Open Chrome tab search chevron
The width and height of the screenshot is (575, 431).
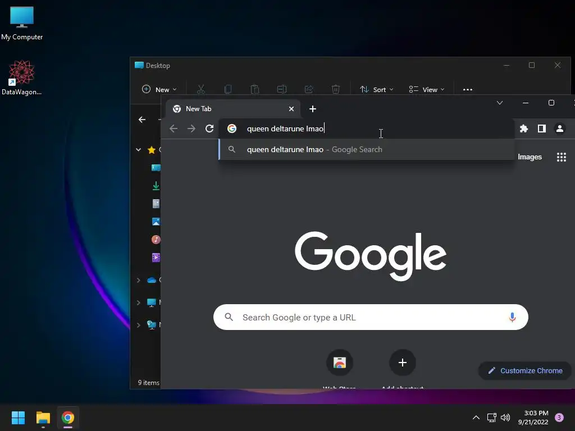(x=499, y=103)
